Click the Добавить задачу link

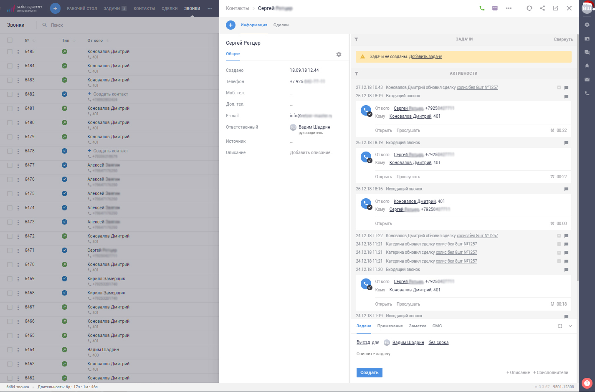(425, 57)
